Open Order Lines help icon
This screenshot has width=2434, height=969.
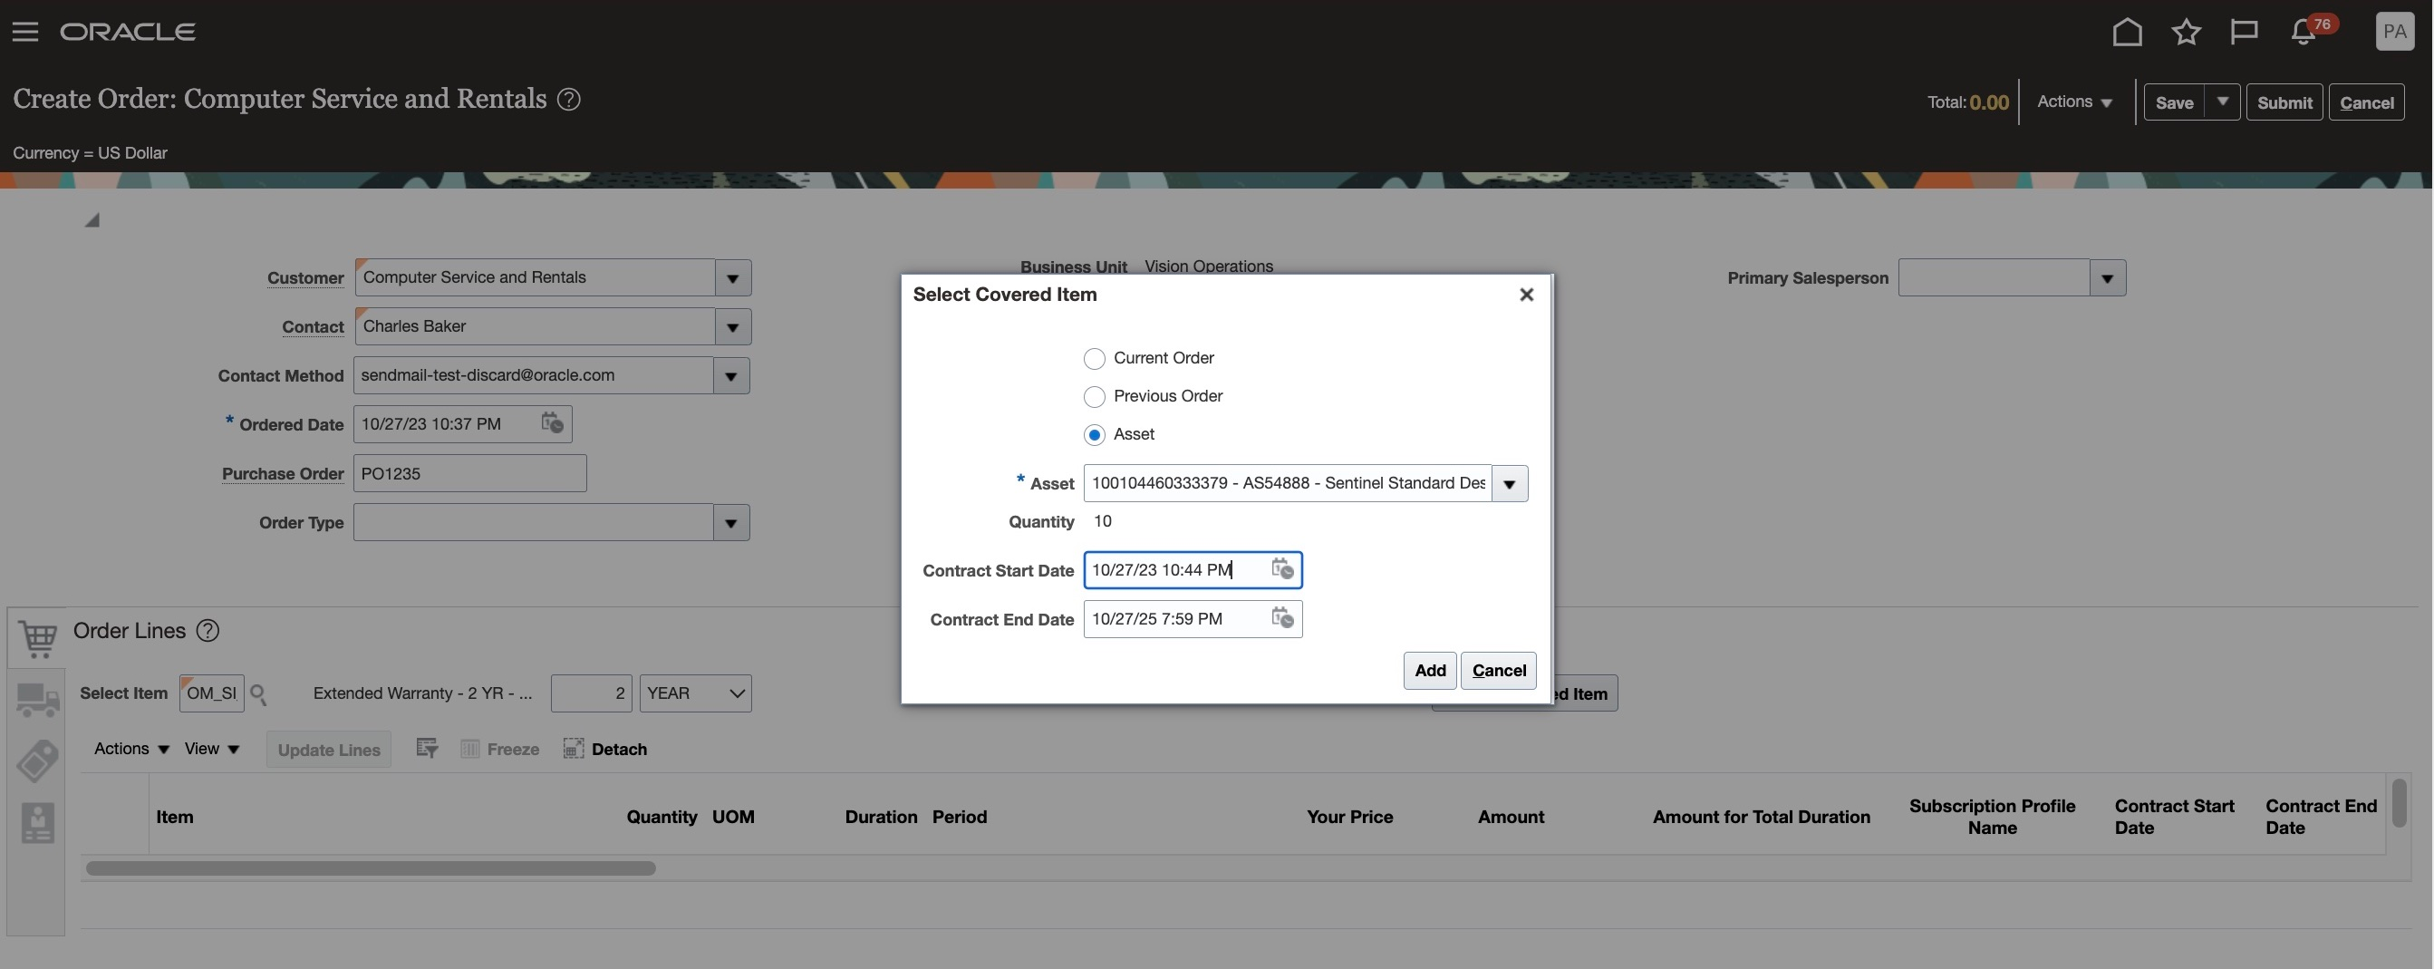coord(208,631)
